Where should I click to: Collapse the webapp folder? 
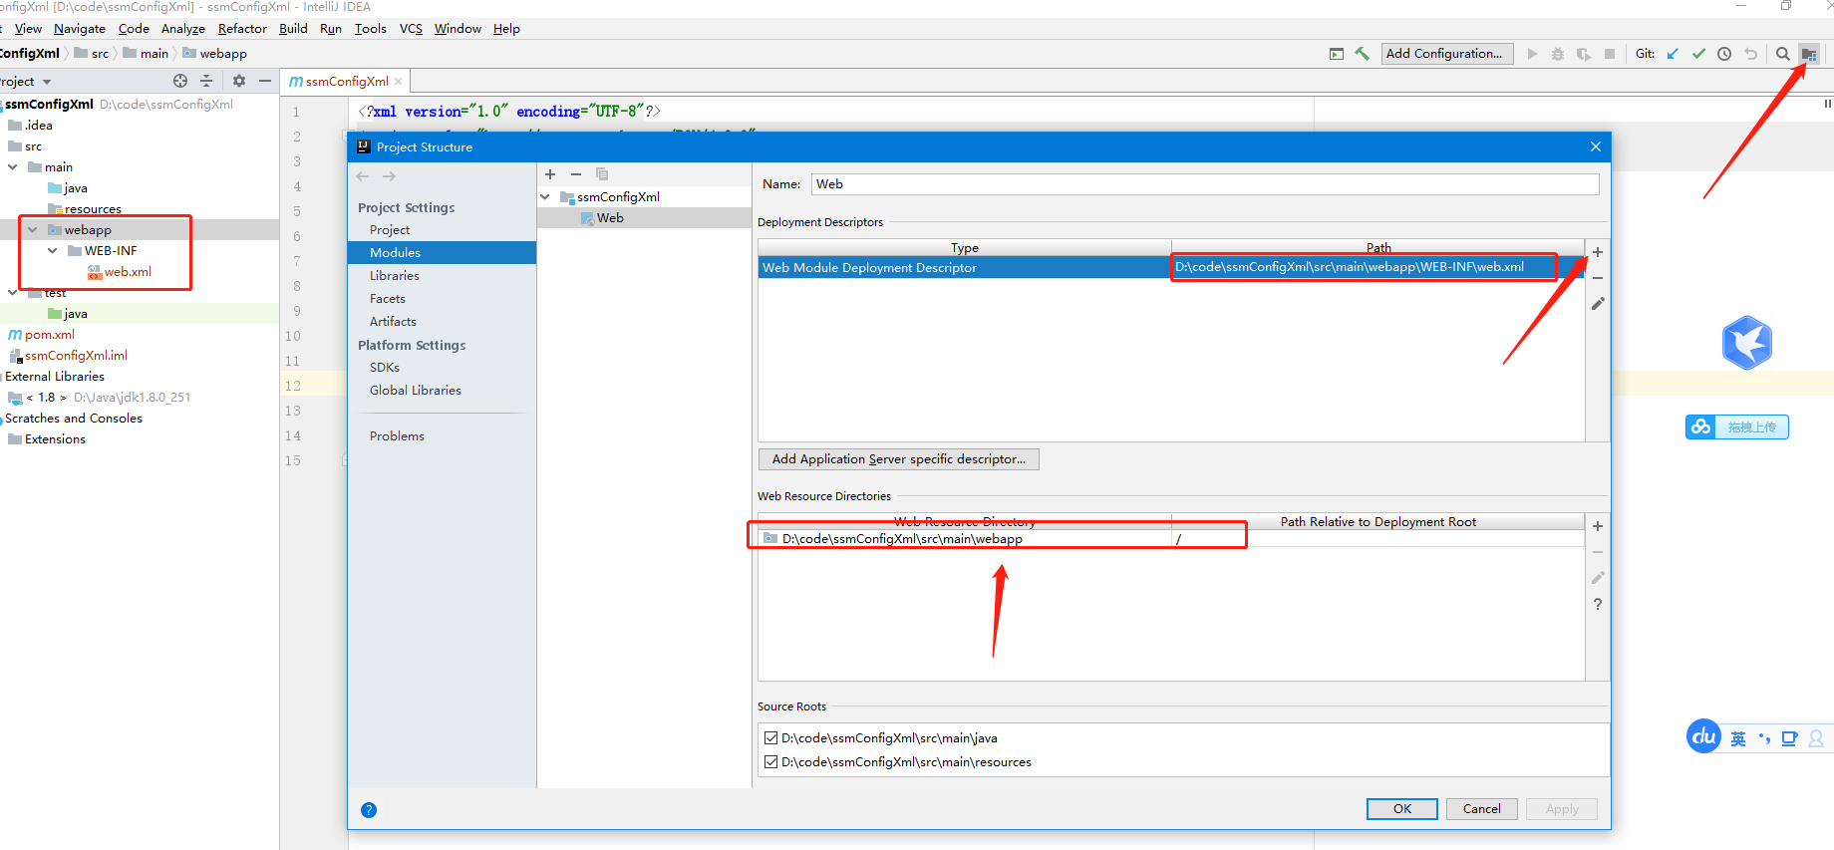[33, 230]
